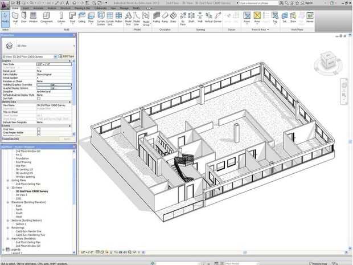
Task: Select the Dormer opening tool
Action: click(x=217, y=18)
